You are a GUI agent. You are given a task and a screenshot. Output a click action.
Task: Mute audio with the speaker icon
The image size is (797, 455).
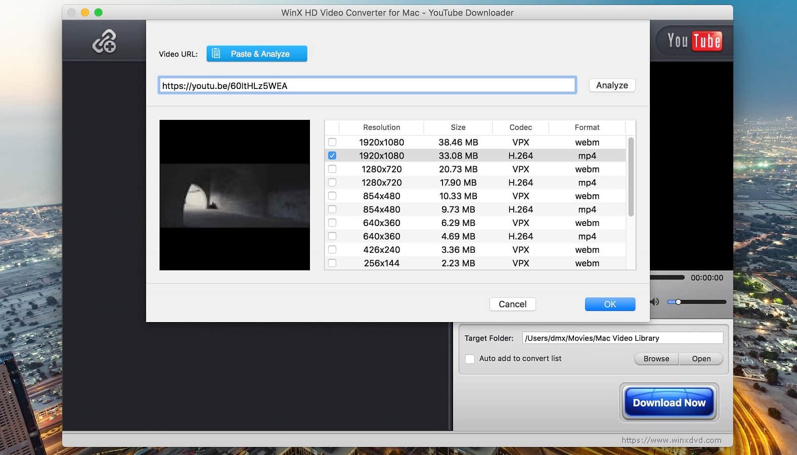tap(655, 302)
